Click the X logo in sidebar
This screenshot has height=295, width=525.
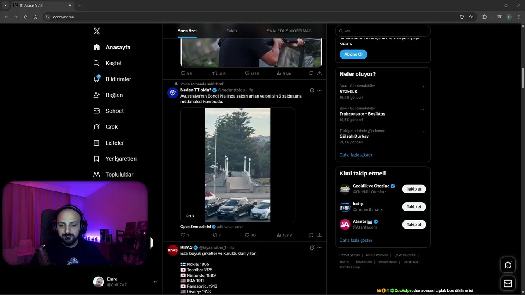click(x=96, y=31)
